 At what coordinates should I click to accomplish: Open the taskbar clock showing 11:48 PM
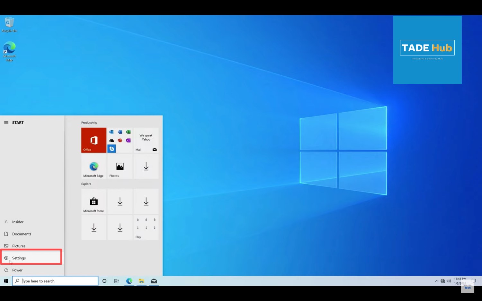click(460, 281)
